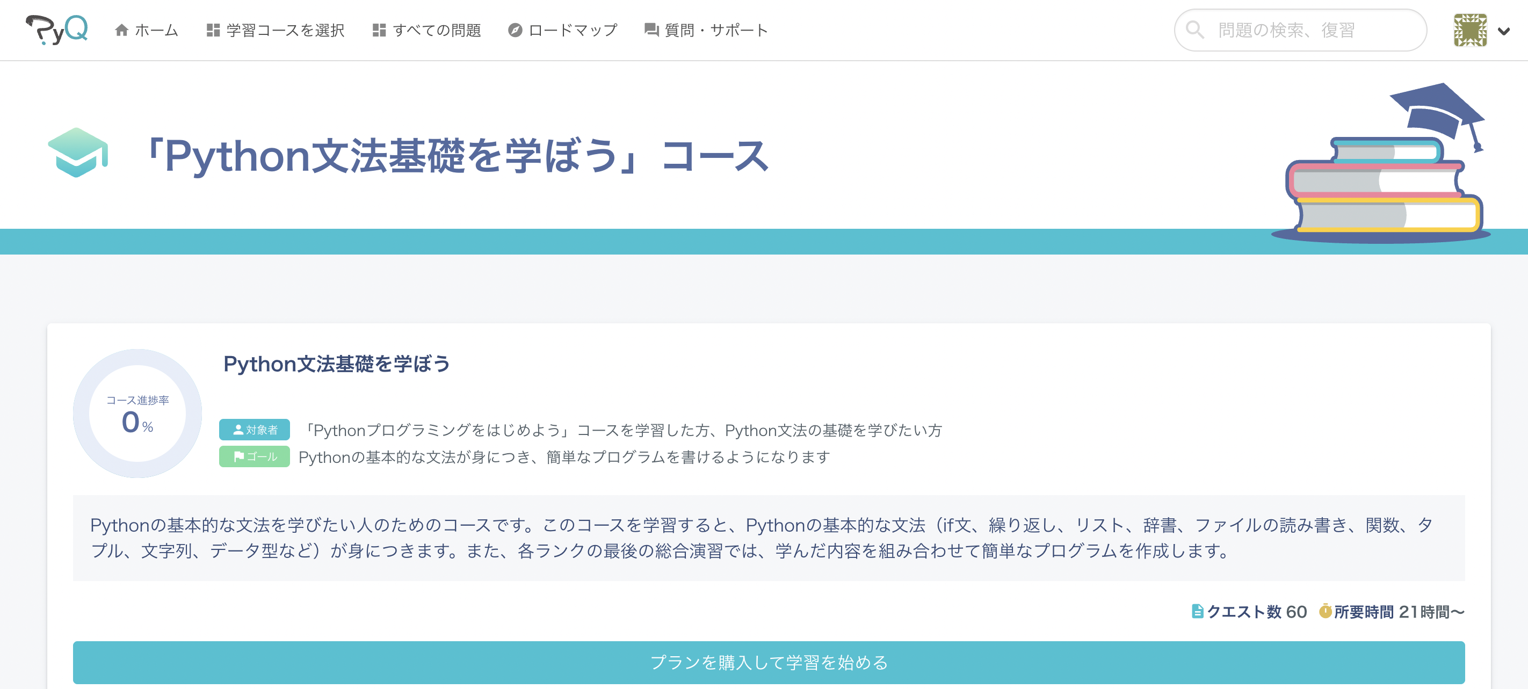Click the home icon beside ホーム
The width and height of the screenshot is (1528, 689).
[x=121, y=30]
